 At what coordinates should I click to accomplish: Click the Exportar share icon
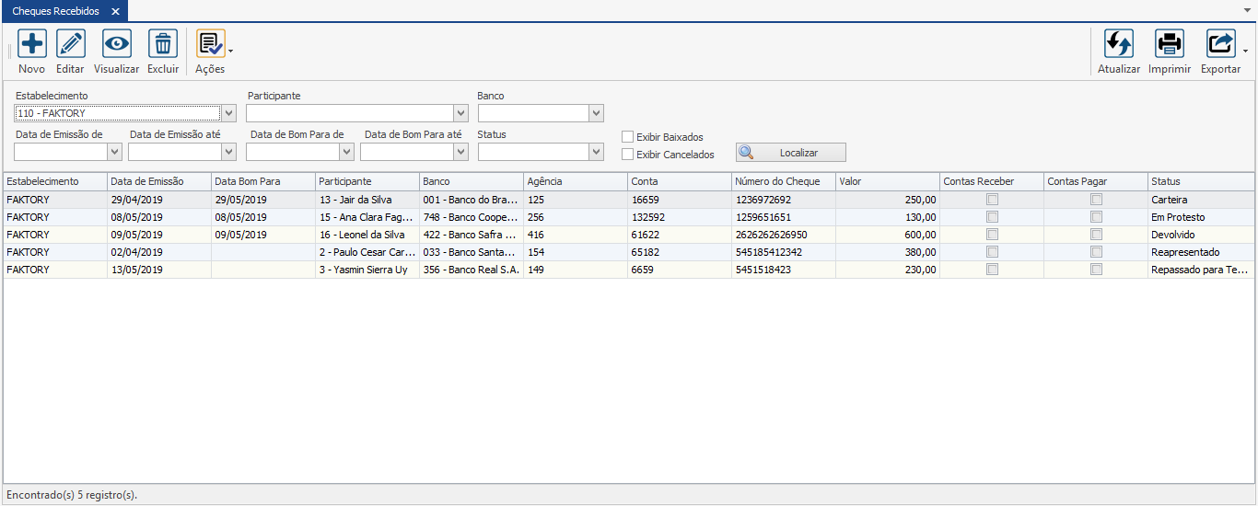coord(1220,44)
